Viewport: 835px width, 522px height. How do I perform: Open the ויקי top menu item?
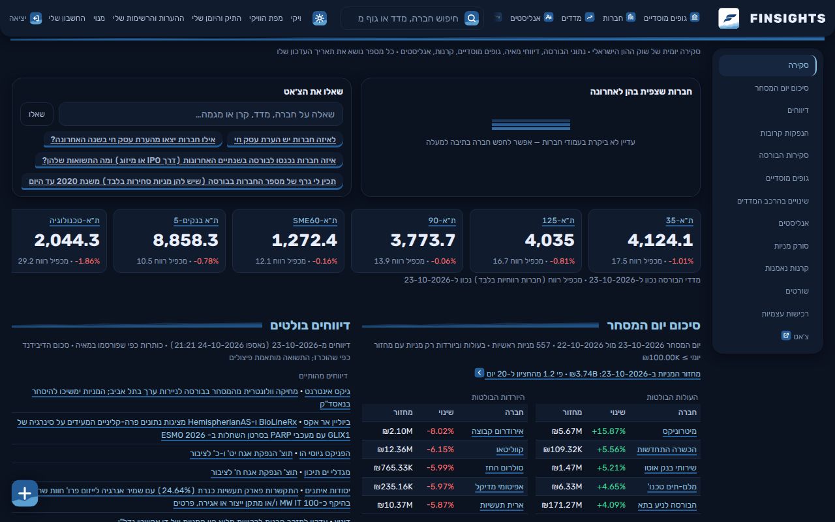[x=296, y=18]
